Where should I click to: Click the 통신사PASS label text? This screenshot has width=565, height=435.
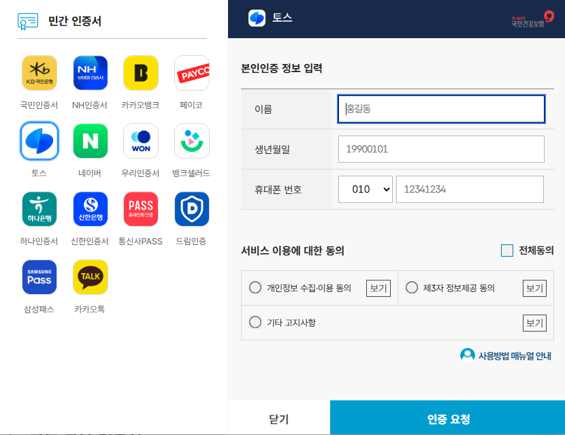[140, 242]
